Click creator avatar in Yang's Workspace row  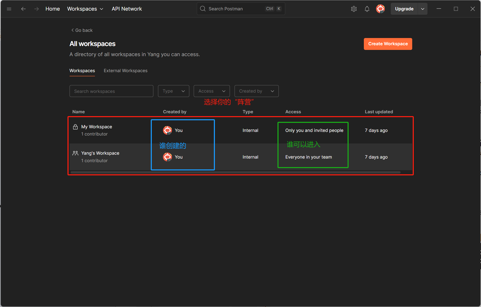(x=168, y=157)
